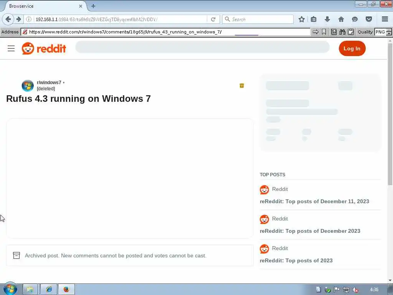Select the archive box icon in the notice
393x295 pixels.
pyautogui.click(x=17, y=255)
